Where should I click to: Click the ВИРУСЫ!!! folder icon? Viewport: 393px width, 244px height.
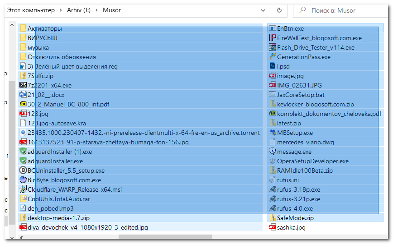pyautogui.click(x=23, y=38)
